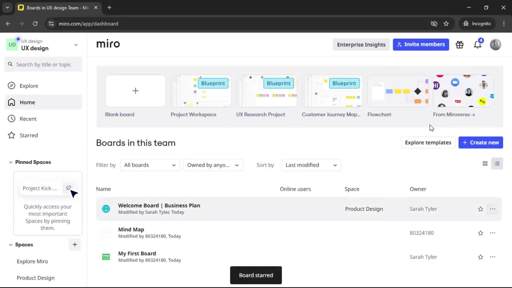Click the Board starred notification toast
This screenshot has width=512, height=288.
coord(256,275)
